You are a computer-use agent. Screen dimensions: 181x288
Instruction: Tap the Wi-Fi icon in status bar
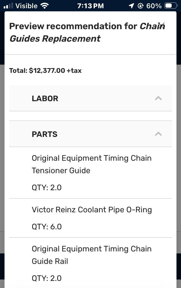click(x=44, y=6)
